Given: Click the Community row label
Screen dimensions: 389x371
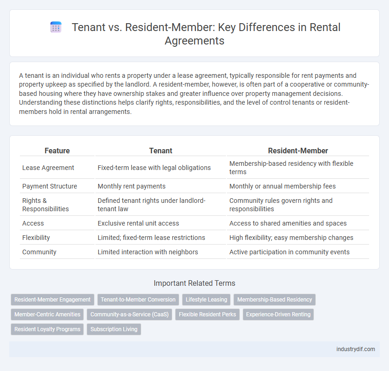Looking at the screenshot, I should tap(39, 252).
